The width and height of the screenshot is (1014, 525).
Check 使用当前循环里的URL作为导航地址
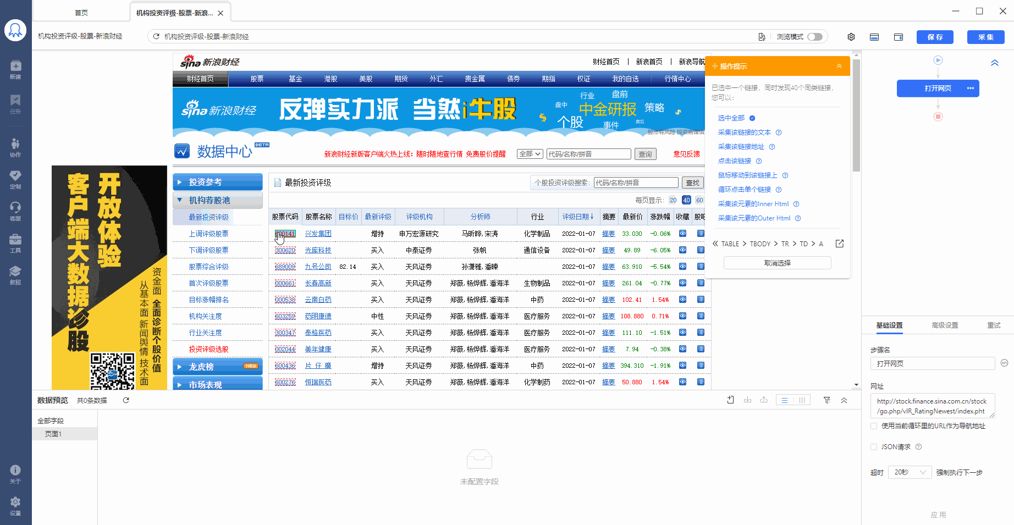(874, 426)
